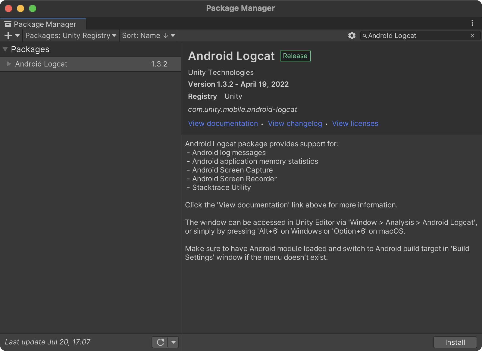
Task: Switch to the Package Manager tab
Action: click(x=45, y=24)
